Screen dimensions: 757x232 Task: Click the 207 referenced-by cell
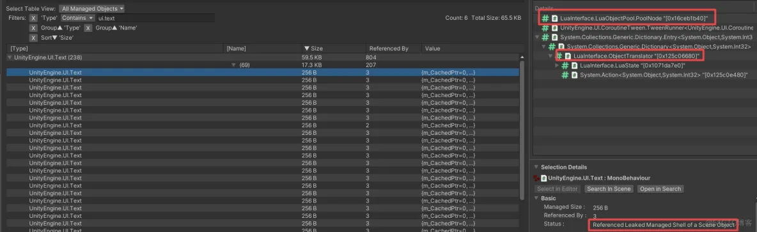pos(371,65)
